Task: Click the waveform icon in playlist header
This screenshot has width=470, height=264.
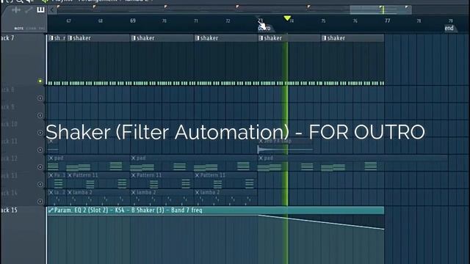Action: 16,10
